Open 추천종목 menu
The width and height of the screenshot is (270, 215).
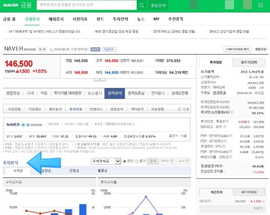point(175,19)
